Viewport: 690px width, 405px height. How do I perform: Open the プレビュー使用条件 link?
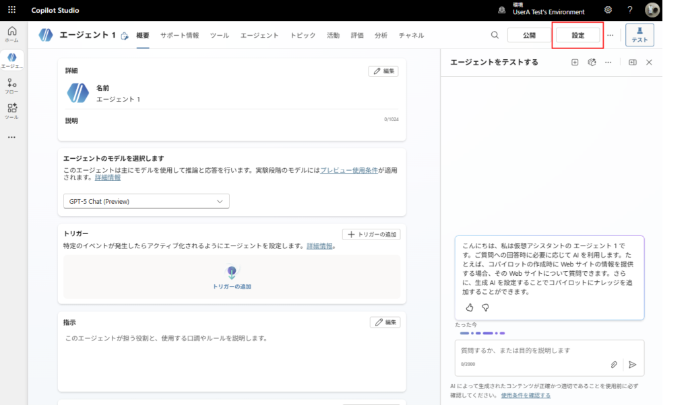[348, 170]
